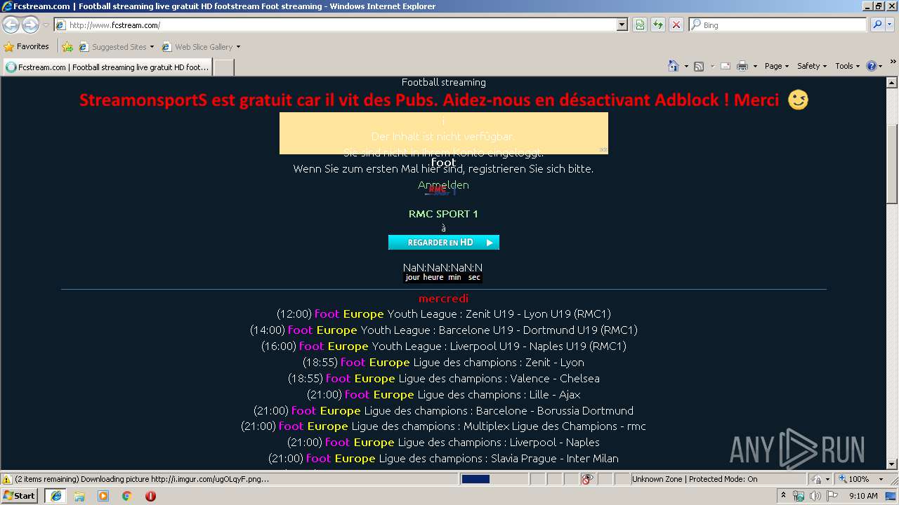This screenshot has width=899, height=505.
Task: Select the Fcstream.com browser tab
Action: [107, 67]
